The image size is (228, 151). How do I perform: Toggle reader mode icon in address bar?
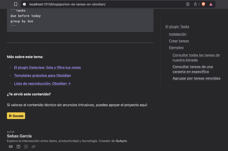(x=188, y=4)
